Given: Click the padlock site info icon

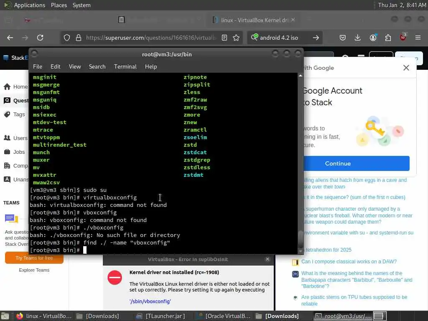Looking at the screenshot, I should click(79, 38).
